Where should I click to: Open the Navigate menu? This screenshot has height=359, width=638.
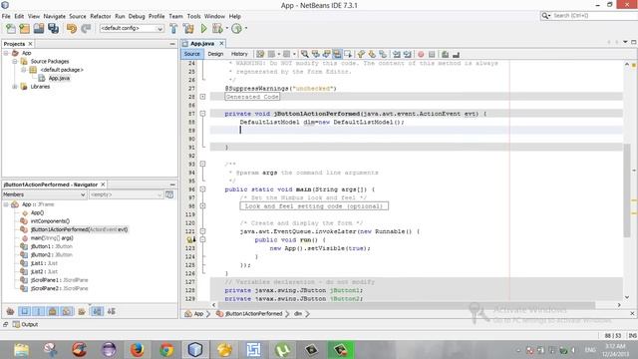point(55,16)
